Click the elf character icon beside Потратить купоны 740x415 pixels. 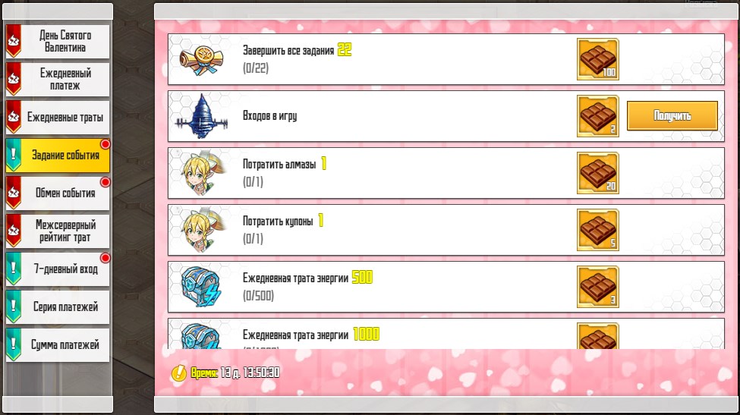tap(202, 230)
